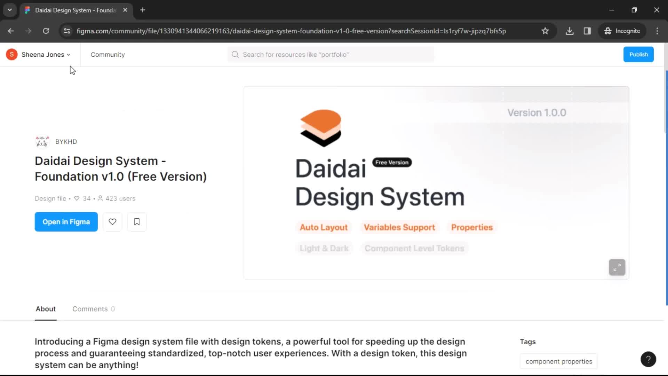Image resolution: width=668 pixels, height=376 pixels.
Task: Click the browser settings sidebar icon
Action: pos(588,31)
